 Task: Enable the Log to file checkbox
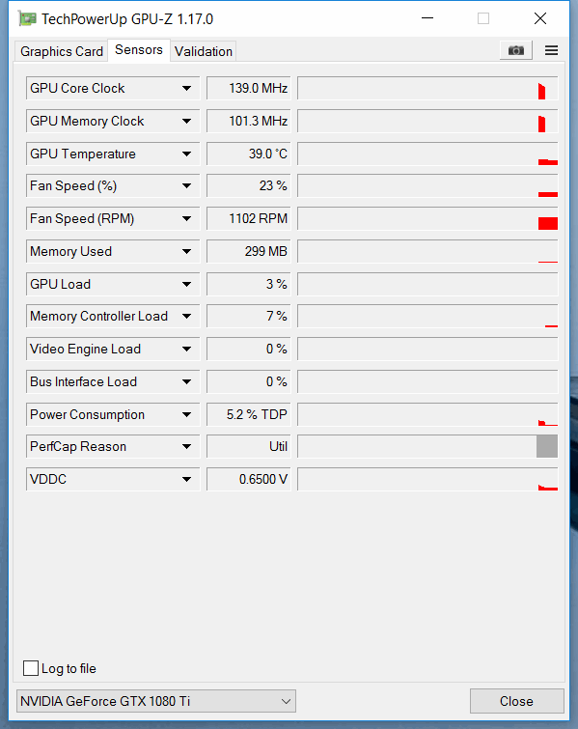31,668
